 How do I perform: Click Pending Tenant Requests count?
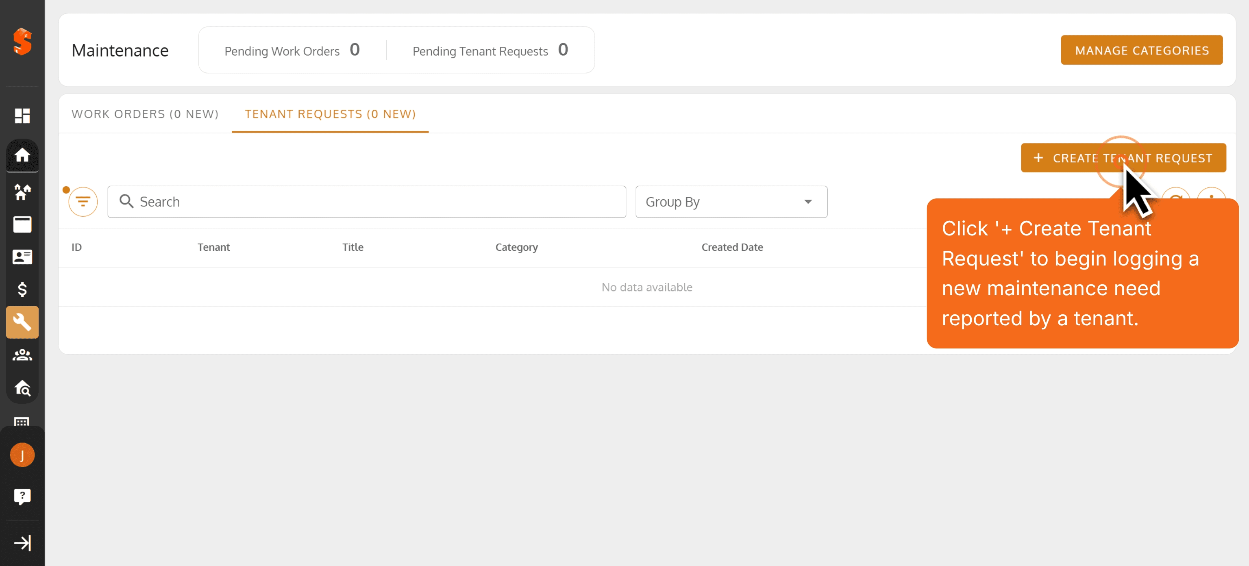[562, 50]
